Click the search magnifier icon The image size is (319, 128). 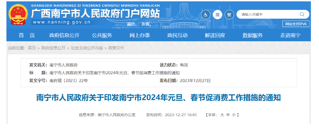[302, 14]
